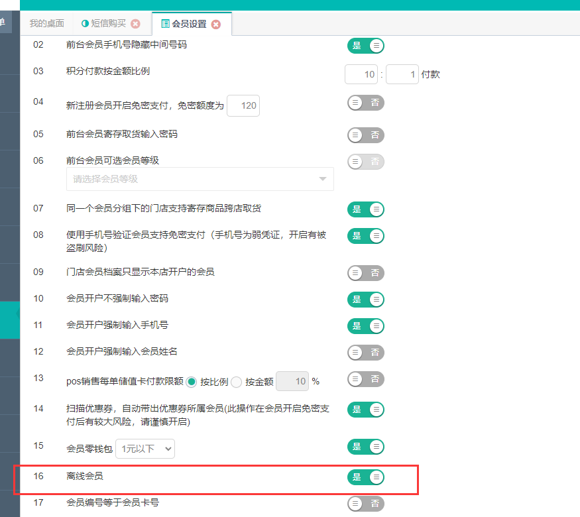Click the 短信购买 tab icon
The image size is (580, 517).
85,24
